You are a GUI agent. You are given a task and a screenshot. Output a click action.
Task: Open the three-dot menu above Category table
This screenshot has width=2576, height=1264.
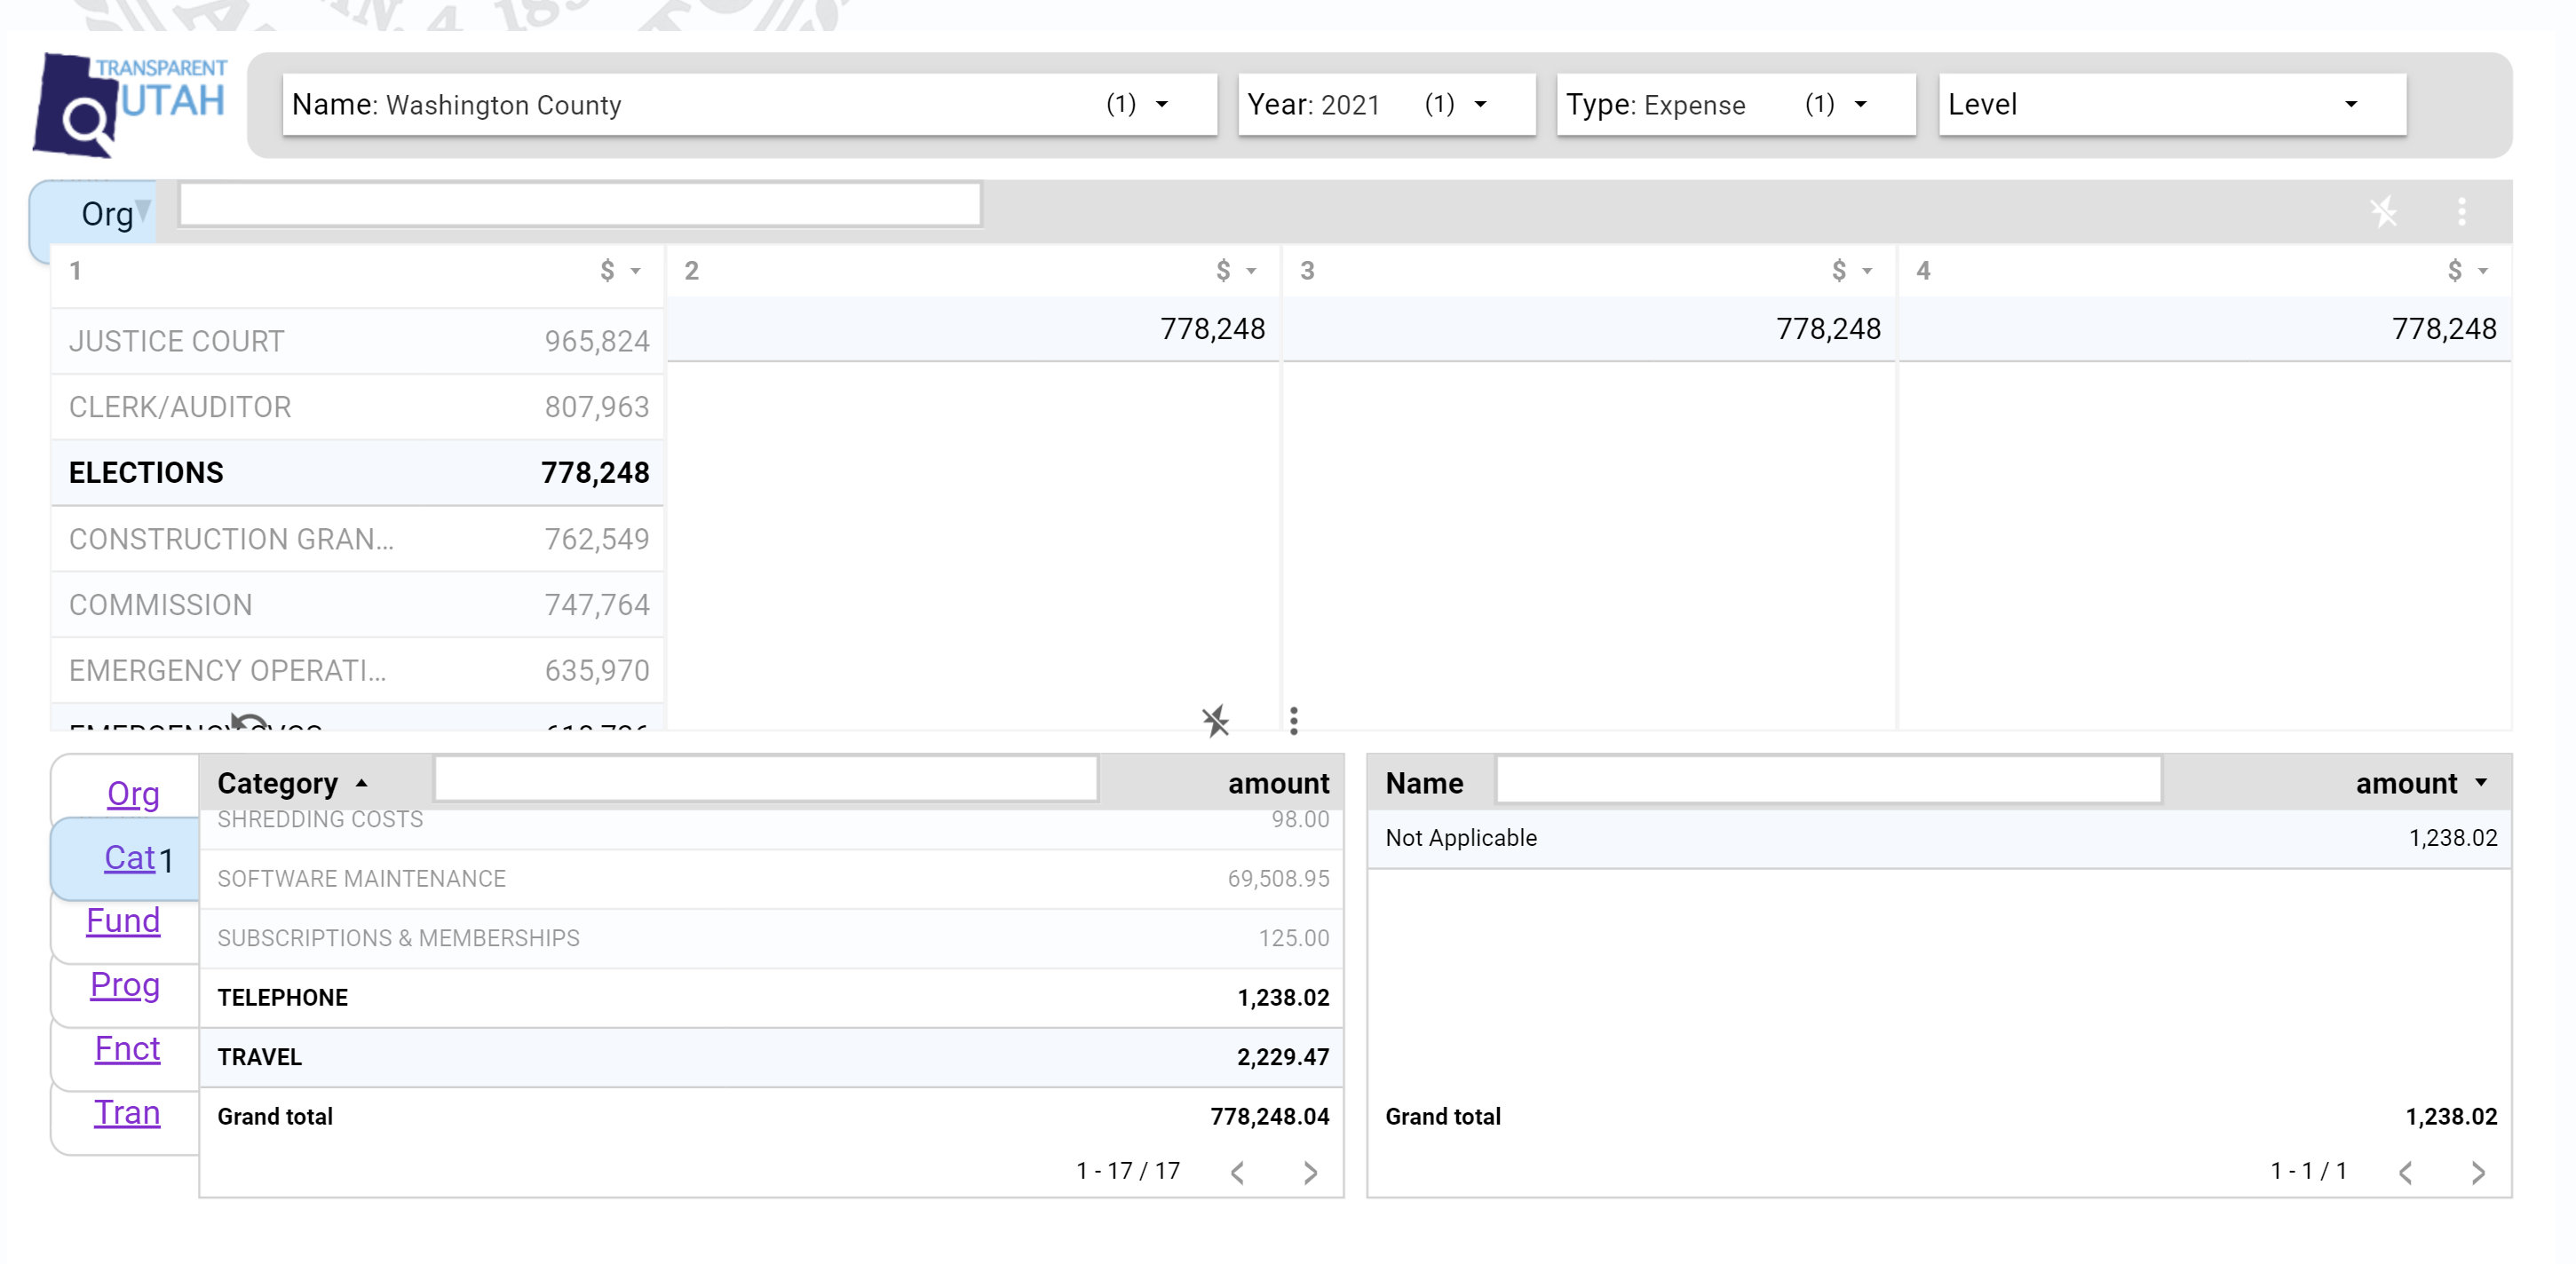[1294, 721]
